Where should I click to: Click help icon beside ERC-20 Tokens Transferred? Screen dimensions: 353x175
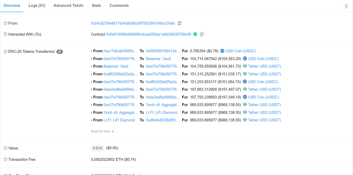pos(5,52)
